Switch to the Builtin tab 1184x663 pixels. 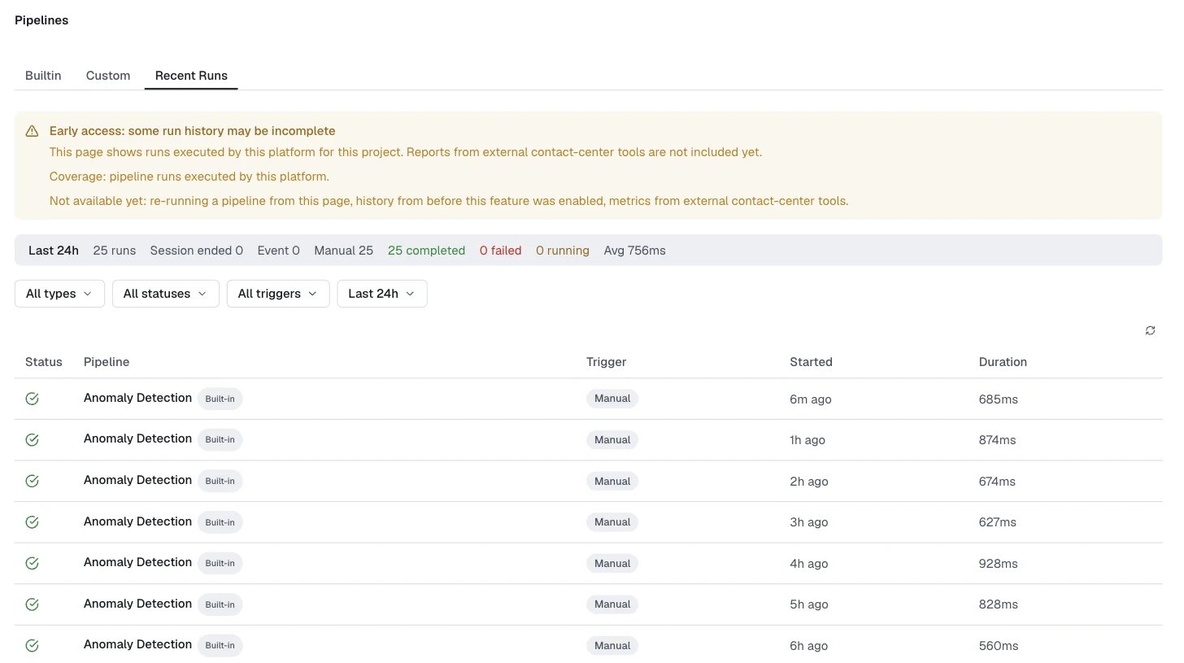point(43,75)
